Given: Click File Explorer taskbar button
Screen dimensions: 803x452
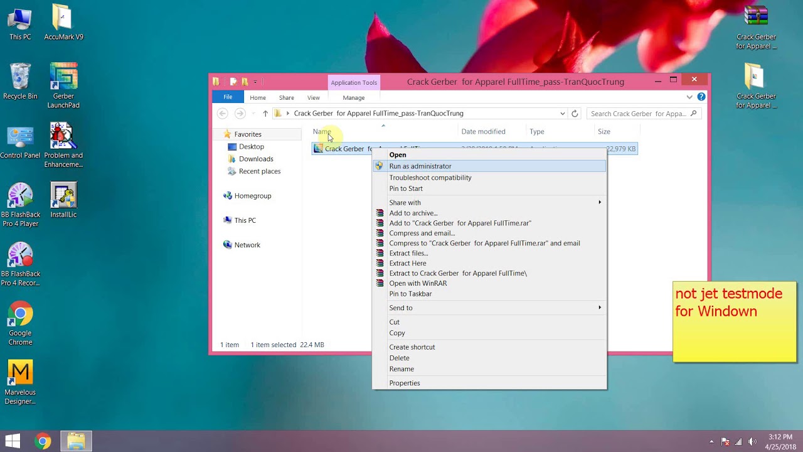Looking at the screenshot, I should pyautogui.click(x=76, y=441).
